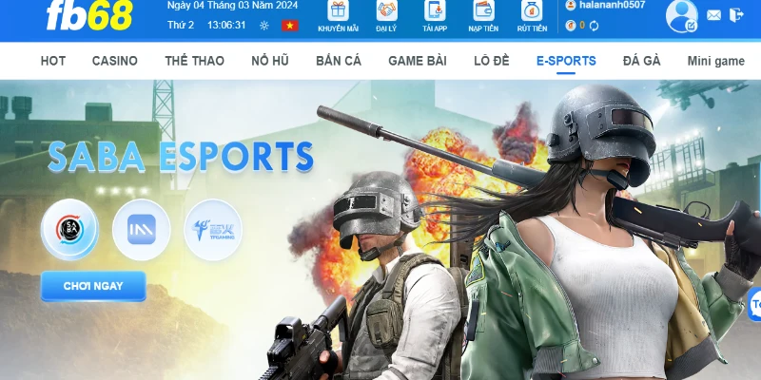The height and width of the screenshot is (380, 761).
Task: Select the SABA esports provider icon
Action: (69, 229)
